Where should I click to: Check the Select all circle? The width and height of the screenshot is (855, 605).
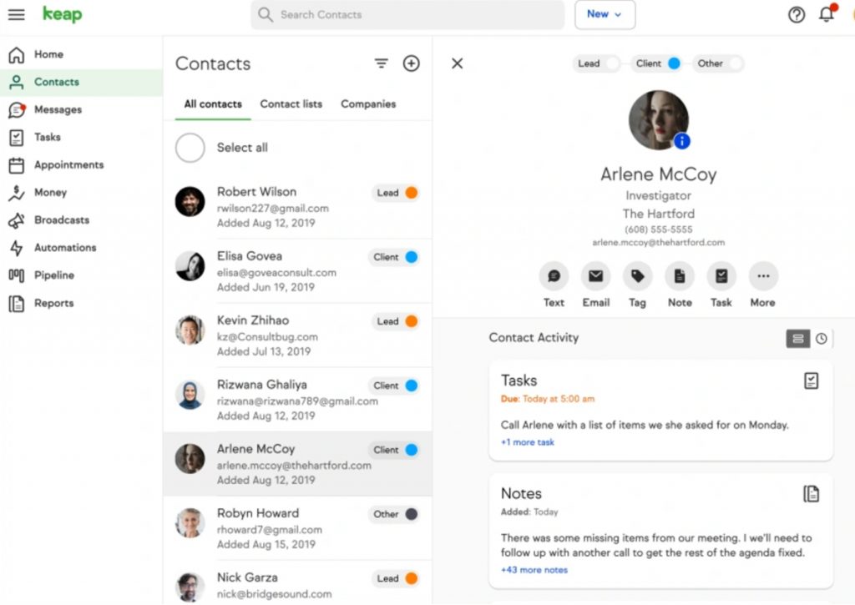[190, 148]
